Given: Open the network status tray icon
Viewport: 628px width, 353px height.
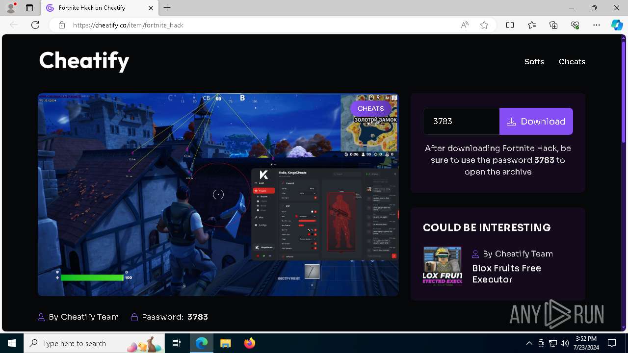Looking at the screenshot, I should [x=553, y=343].
